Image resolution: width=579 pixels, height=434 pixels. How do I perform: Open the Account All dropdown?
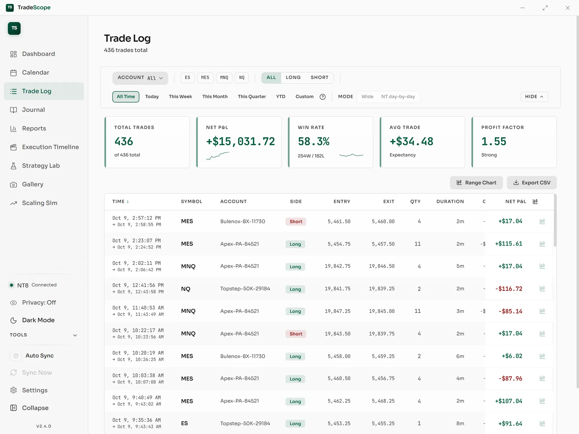coord(140,78)
